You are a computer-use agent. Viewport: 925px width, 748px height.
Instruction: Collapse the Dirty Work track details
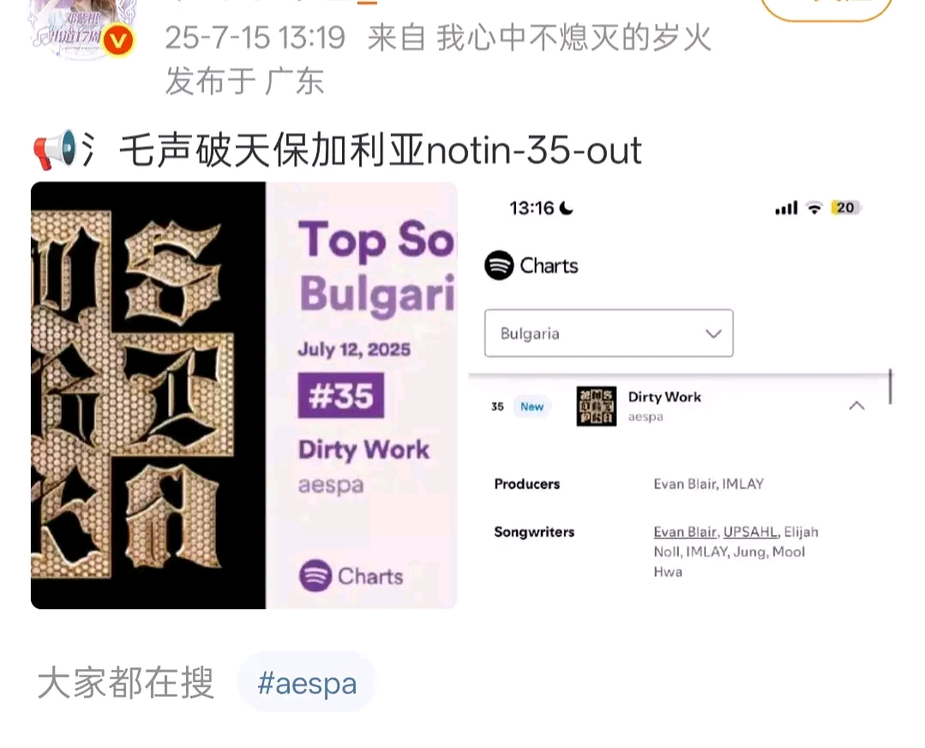point(856,406)
